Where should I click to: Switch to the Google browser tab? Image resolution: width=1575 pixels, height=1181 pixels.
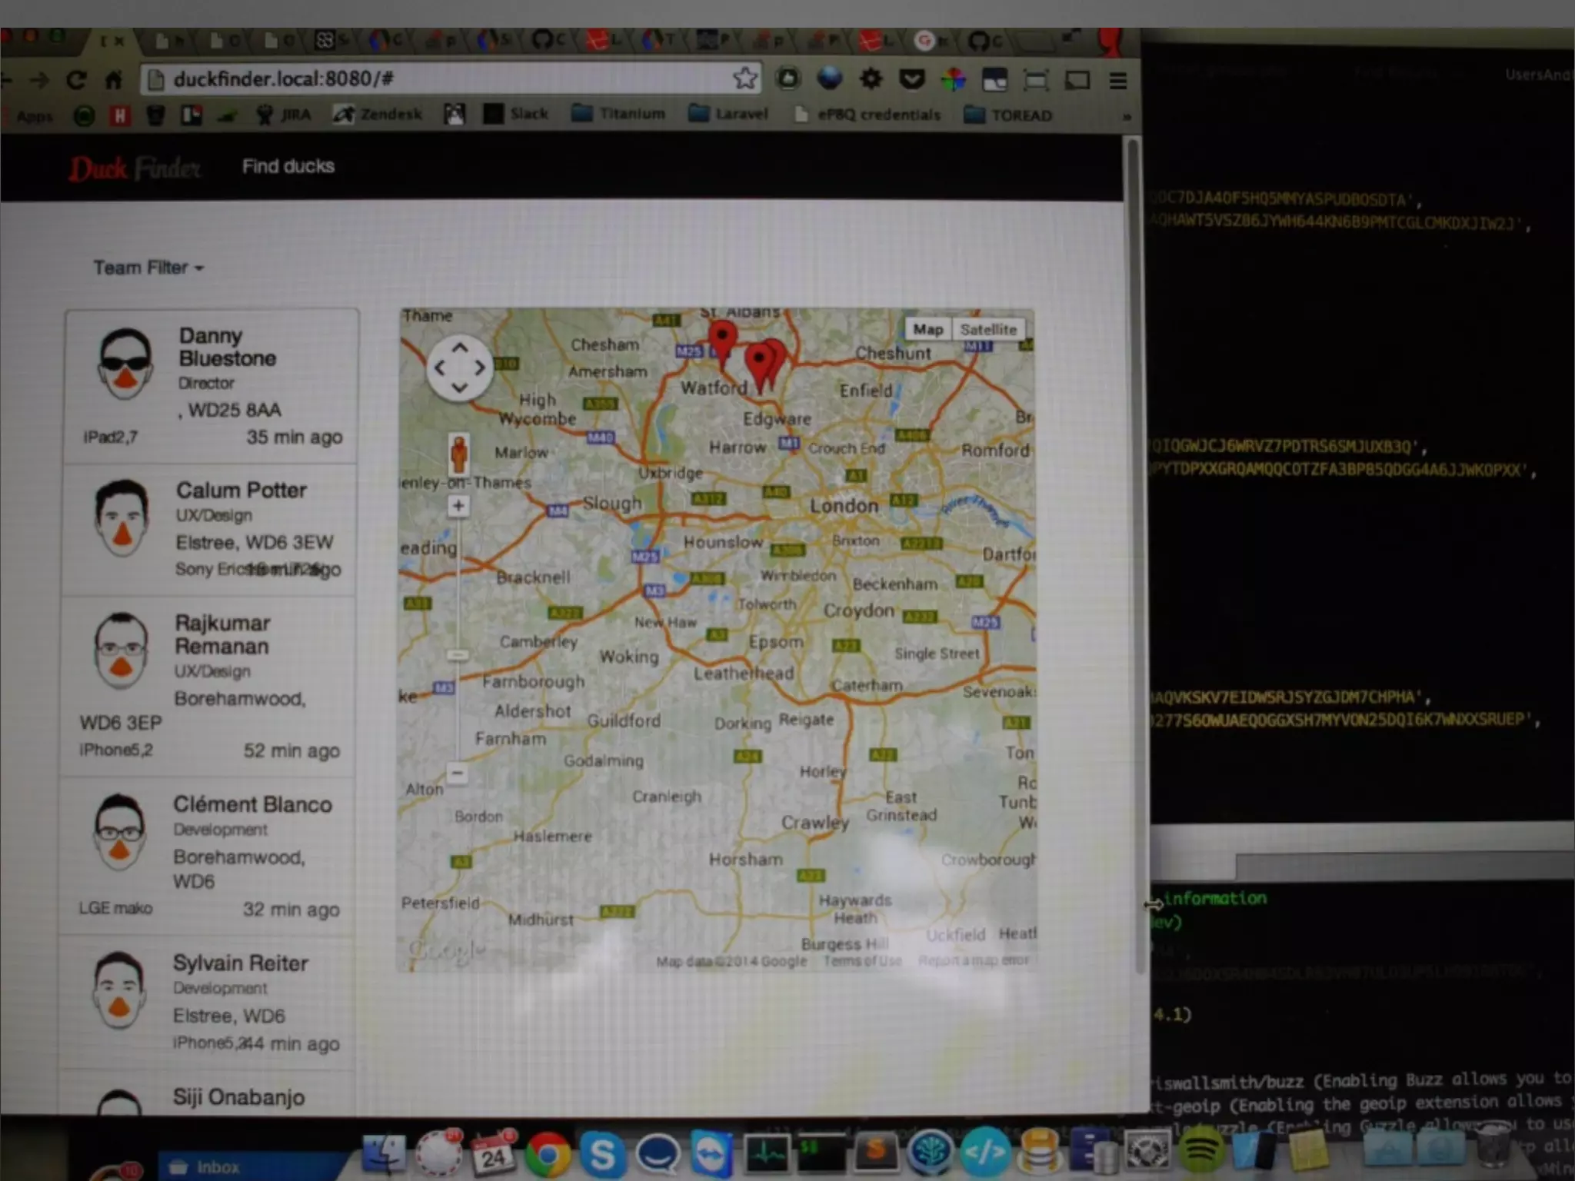pos(931,40)
